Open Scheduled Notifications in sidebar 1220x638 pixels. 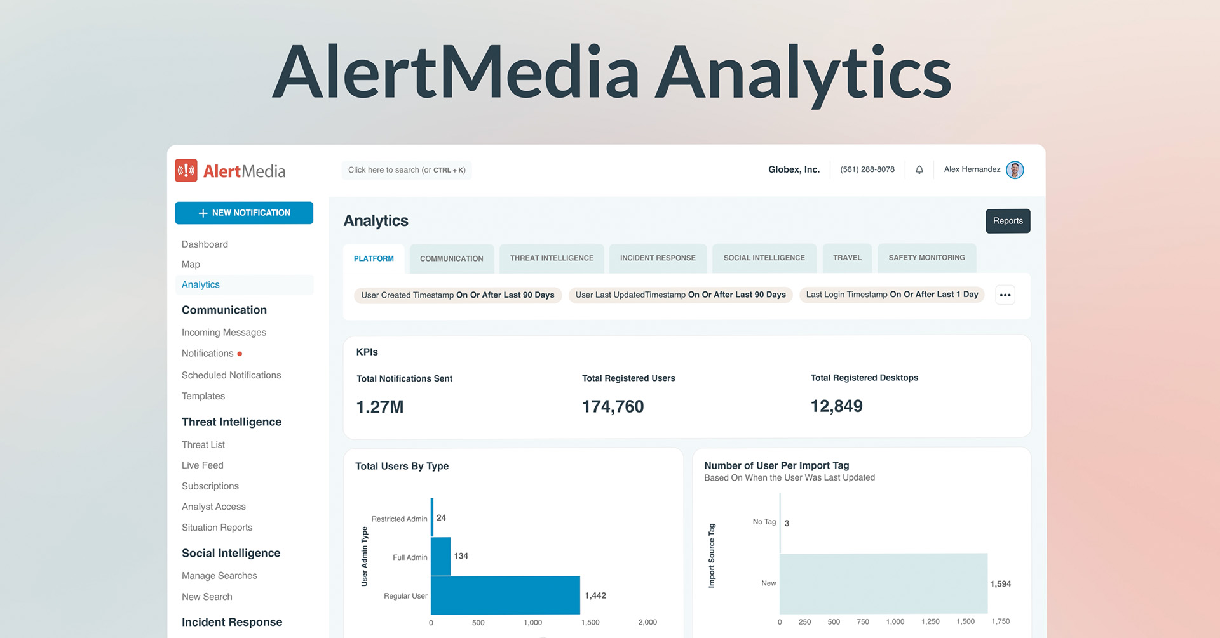pos(231,375)
